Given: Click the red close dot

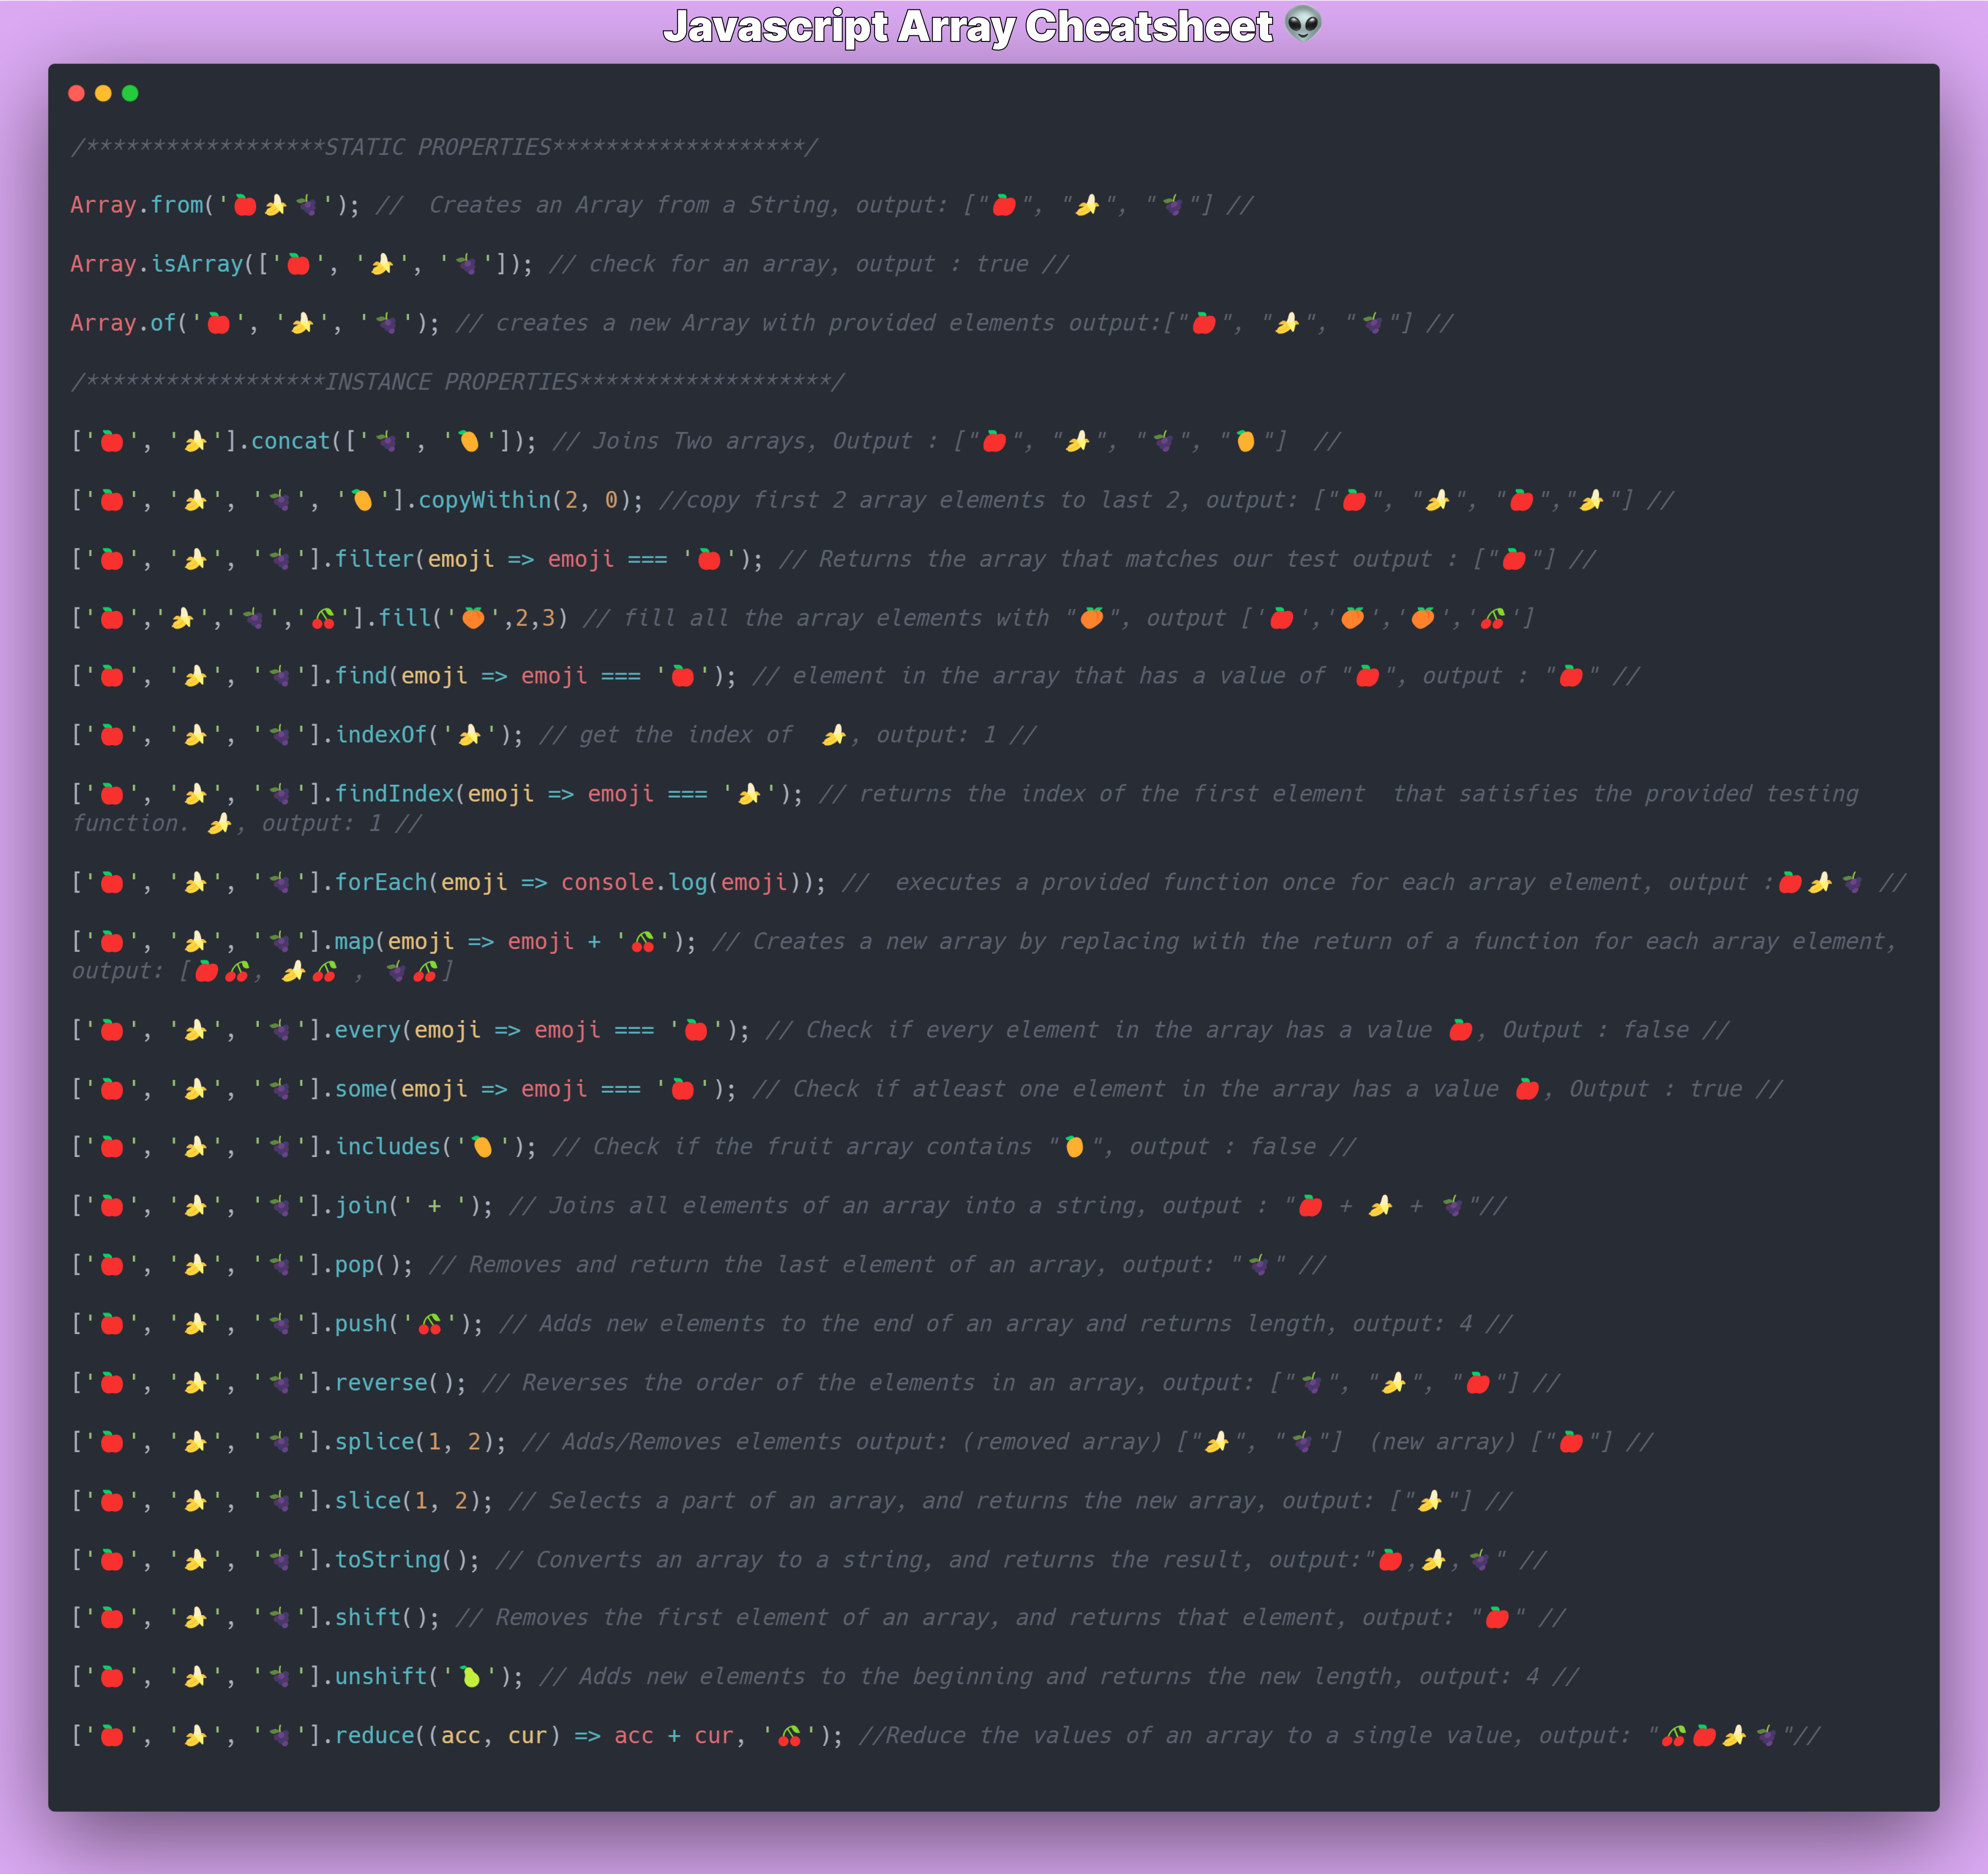Looking at the screenshot, I should 76,93.
